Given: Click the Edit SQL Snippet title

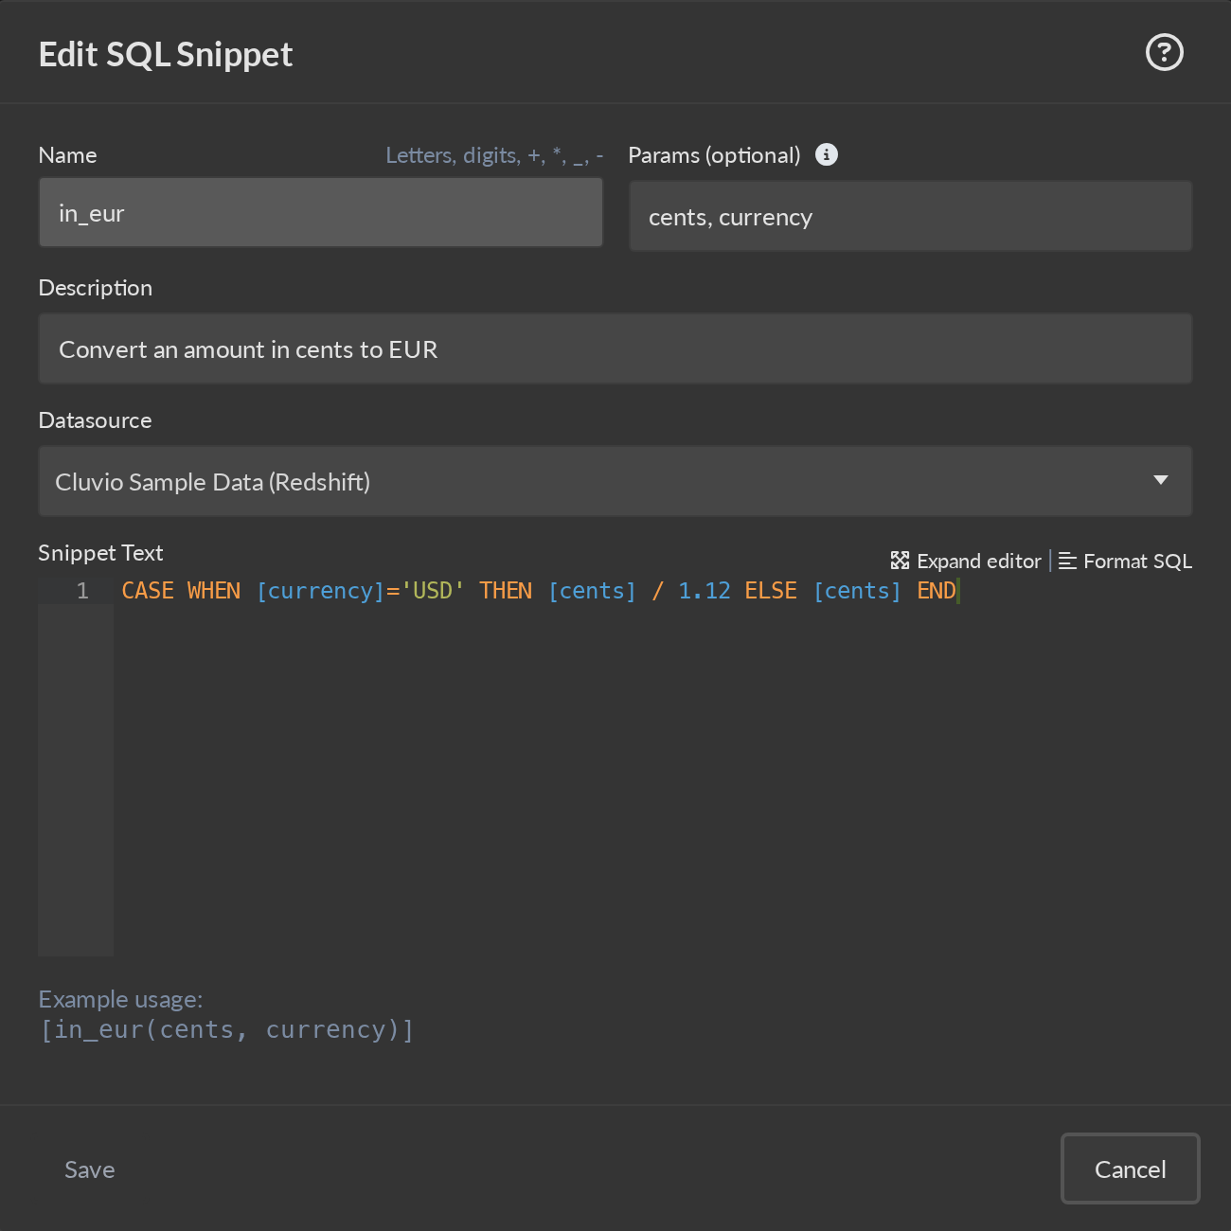Looking at the screenshot, I should (166, 54).
